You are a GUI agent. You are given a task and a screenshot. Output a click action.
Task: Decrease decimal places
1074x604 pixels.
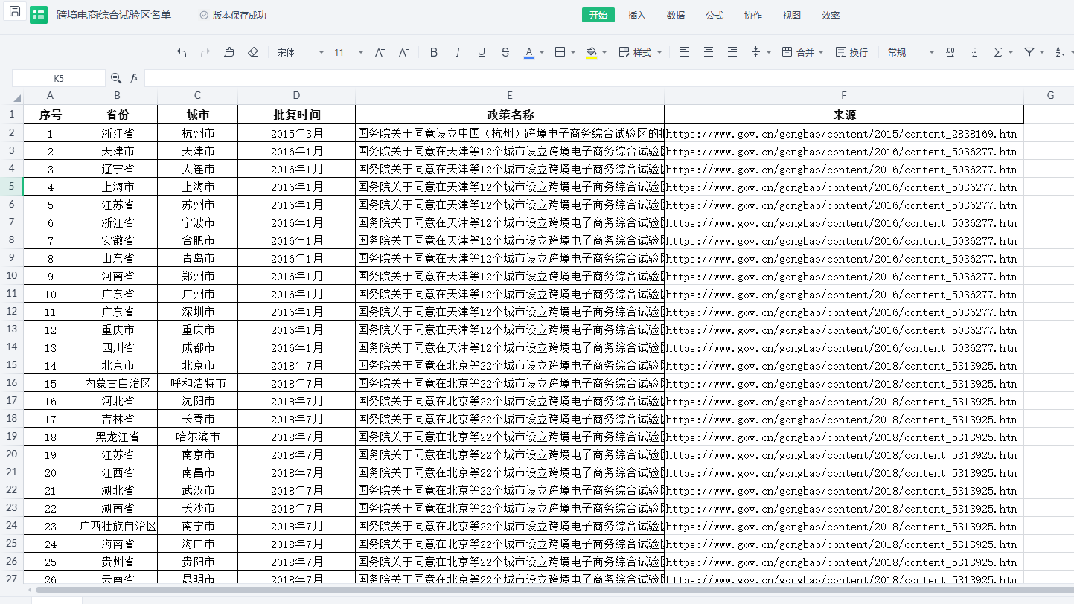(x=974, y=52)
